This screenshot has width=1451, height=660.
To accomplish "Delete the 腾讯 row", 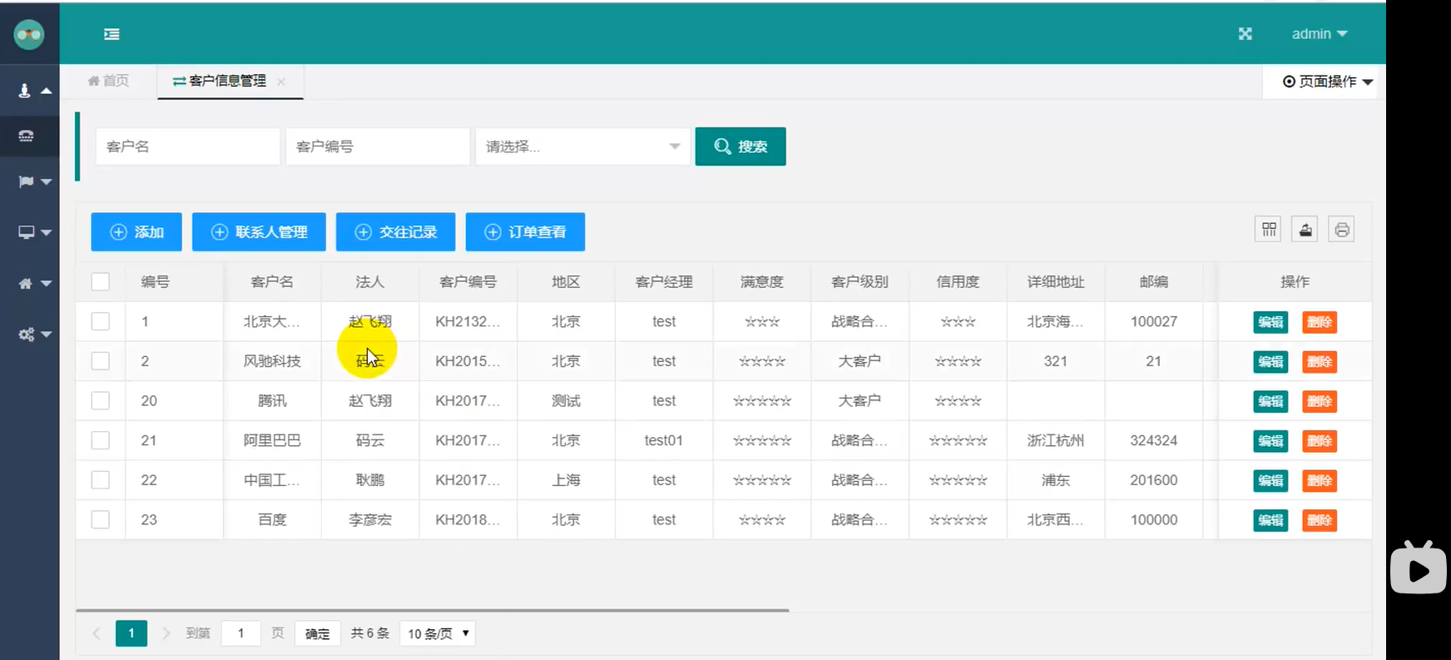I will point(1320,401).
